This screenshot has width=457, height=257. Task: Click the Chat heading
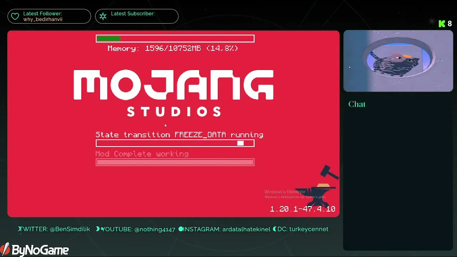click(x=357, y=104)
